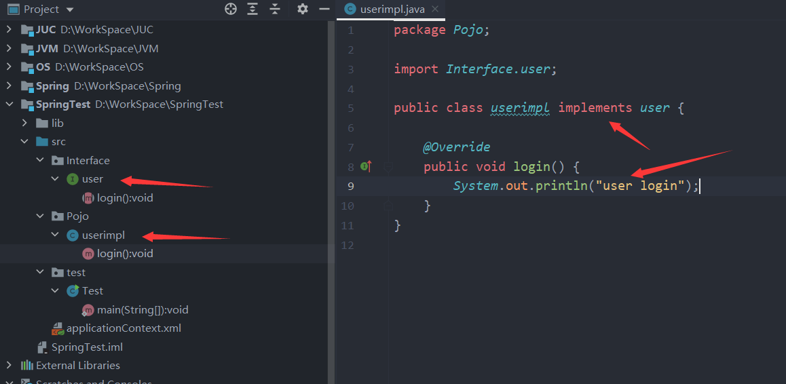Click the @Override annotation on line 7

click(x=457, y=147)
